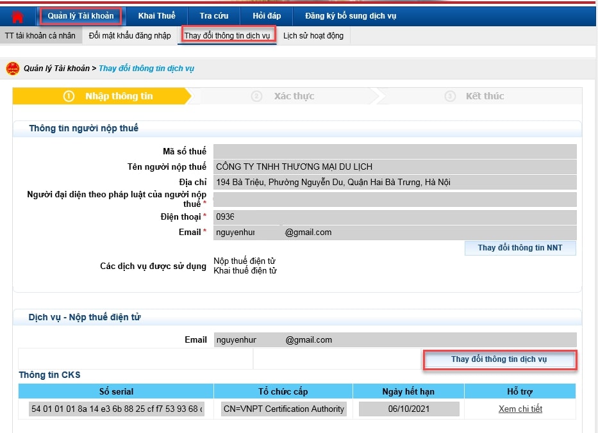
Task: Click the Quản lý Tài khoản breadcrumb text
Action: (56, 69)
